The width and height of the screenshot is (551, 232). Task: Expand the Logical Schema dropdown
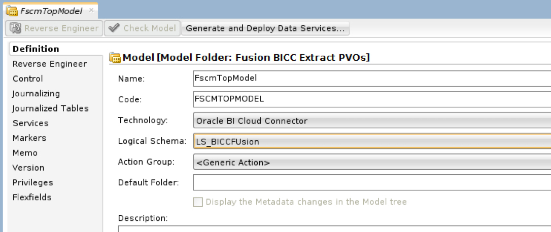click(371, 142)
